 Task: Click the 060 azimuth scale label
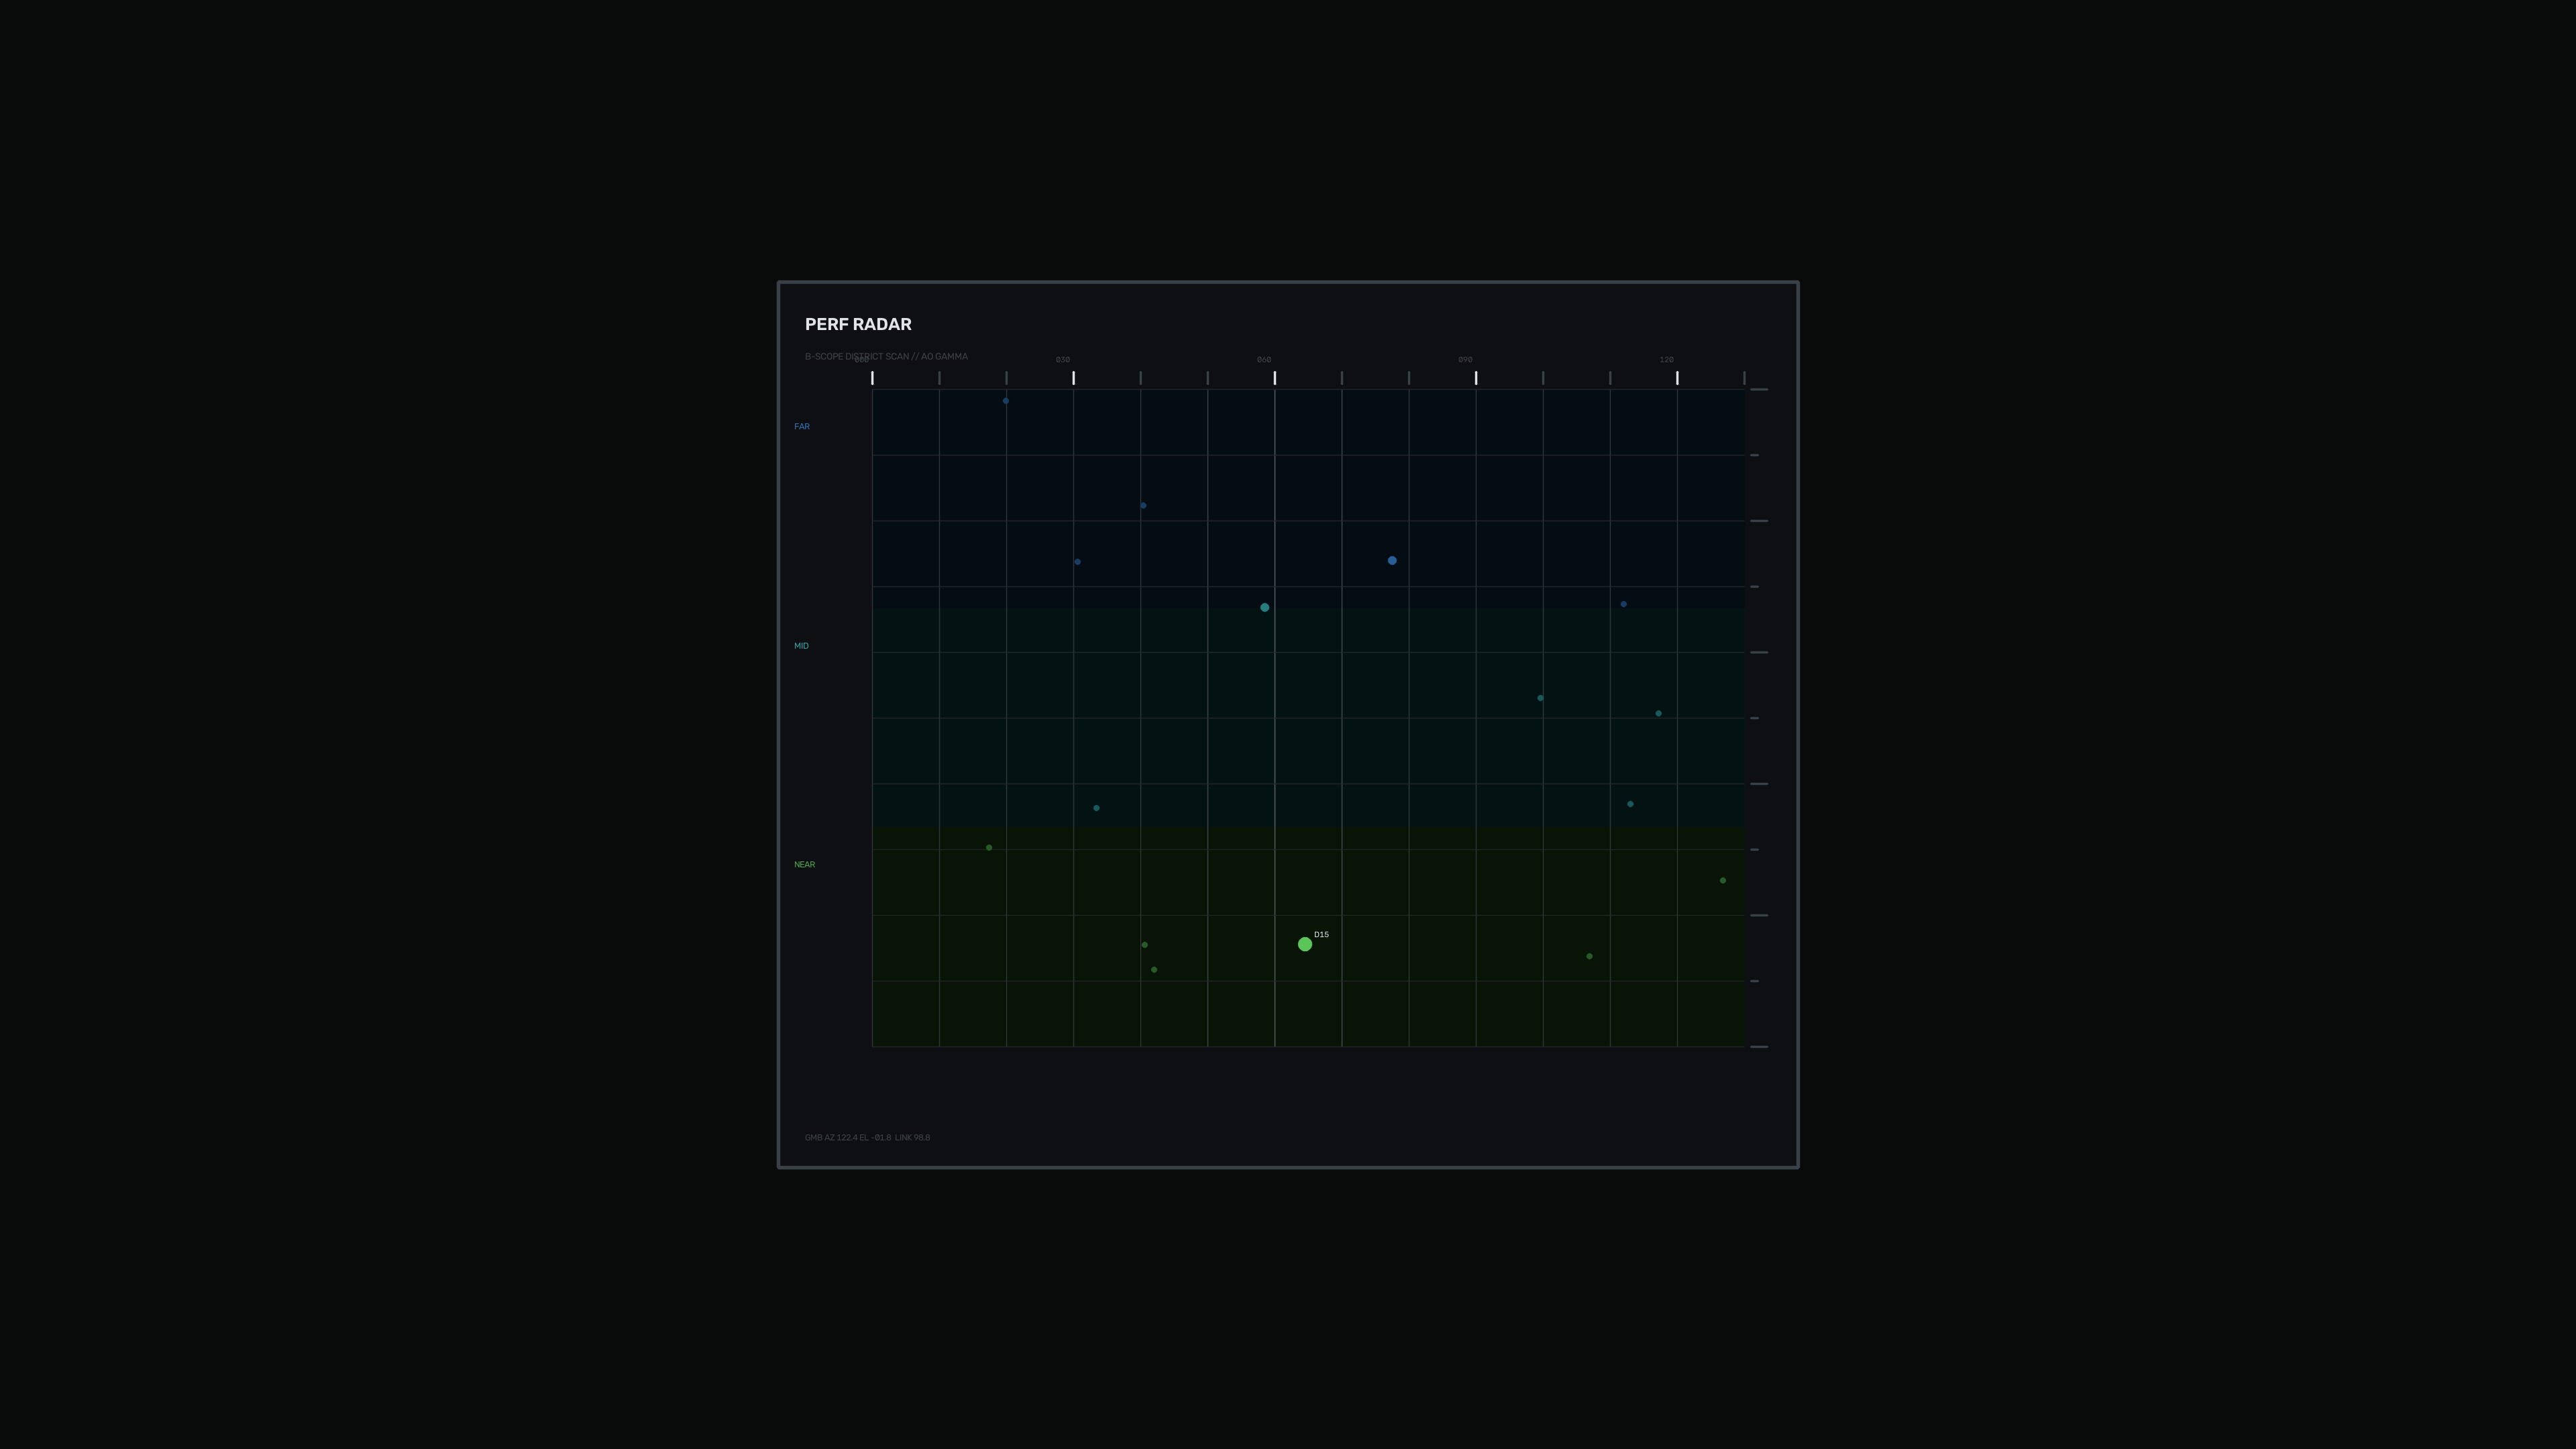[x=1264, y=360]
